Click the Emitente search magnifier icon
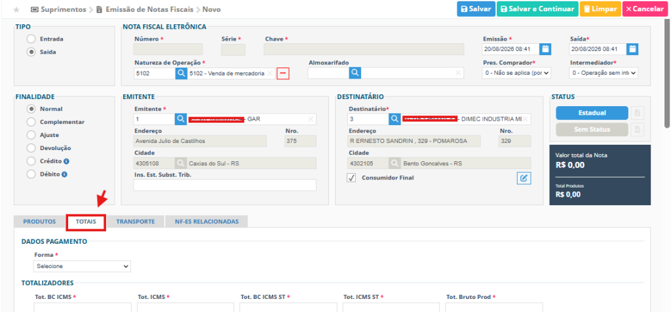This screenshot has height=312, width=671. pos(181,119)
